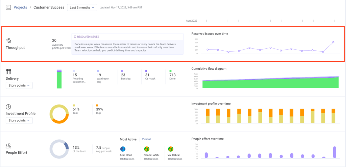Click the 39% Bug value
This screenshot has height=167, width=346.
tap(99, 109)
